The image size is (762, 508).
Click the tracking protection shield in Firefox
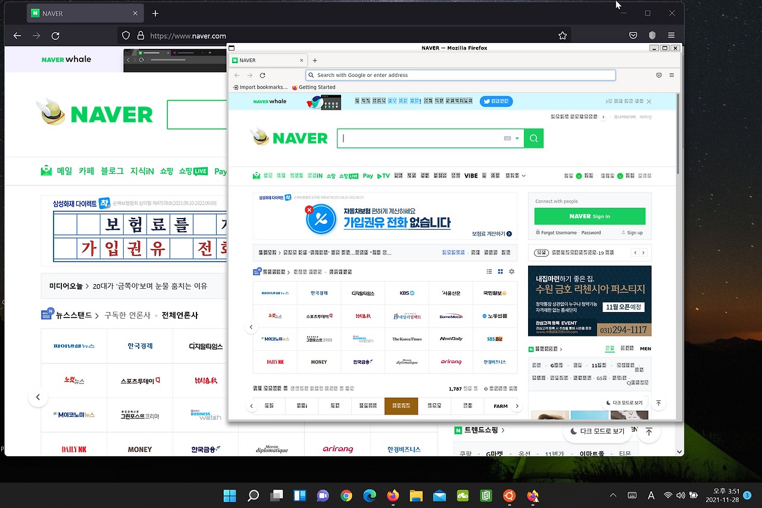pos(126,35)
